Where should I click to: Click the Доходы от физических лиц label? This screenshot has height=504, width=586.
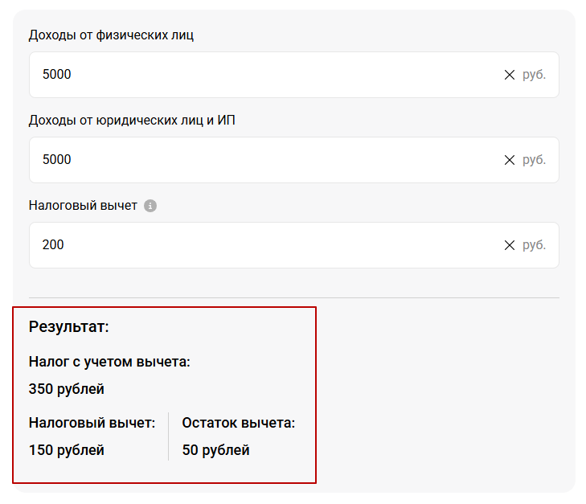[x=111, y=35]
